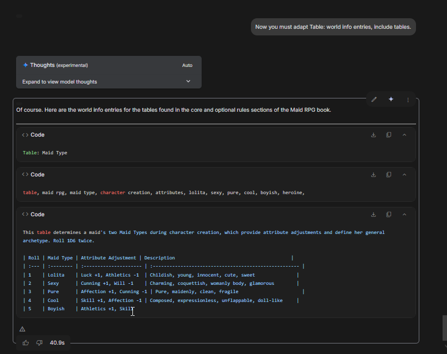
Task: Click the 'Lolita' row in the table
Action: coord(161,275)
